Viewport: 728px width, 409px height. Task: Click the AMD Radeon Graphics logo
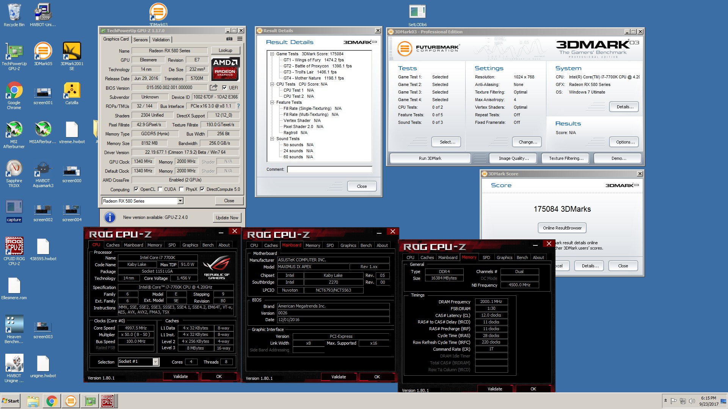click(x=225, y=69)
